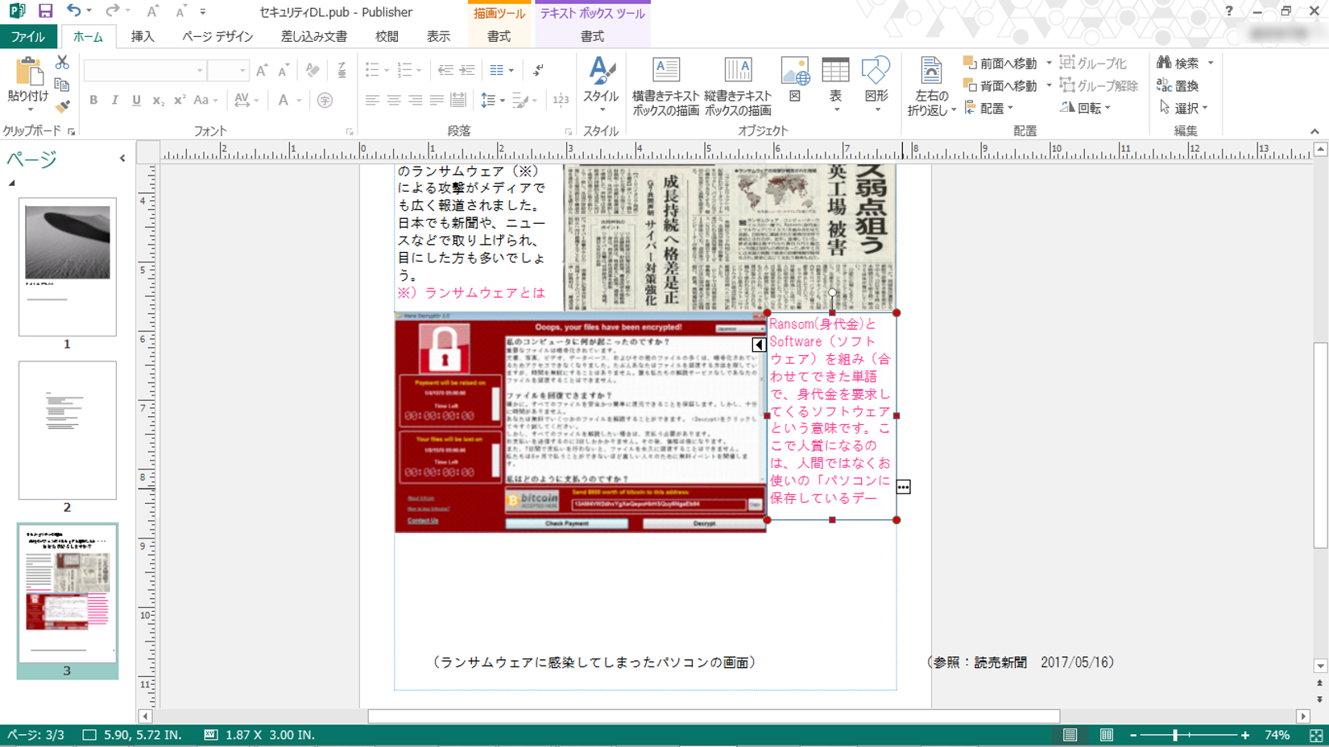Click the text overflow ellipsis icon on text box

(x=903, y=487)
